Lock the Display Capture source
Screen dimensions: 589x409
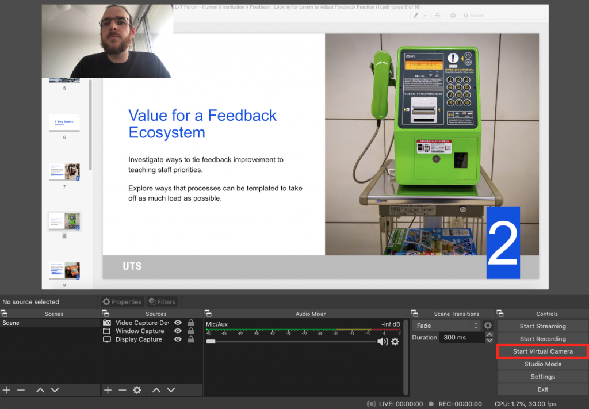point(190,339)
